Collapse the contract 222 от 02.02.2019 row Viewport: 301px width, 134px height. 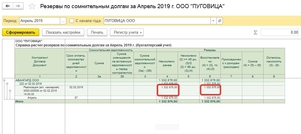7,84
